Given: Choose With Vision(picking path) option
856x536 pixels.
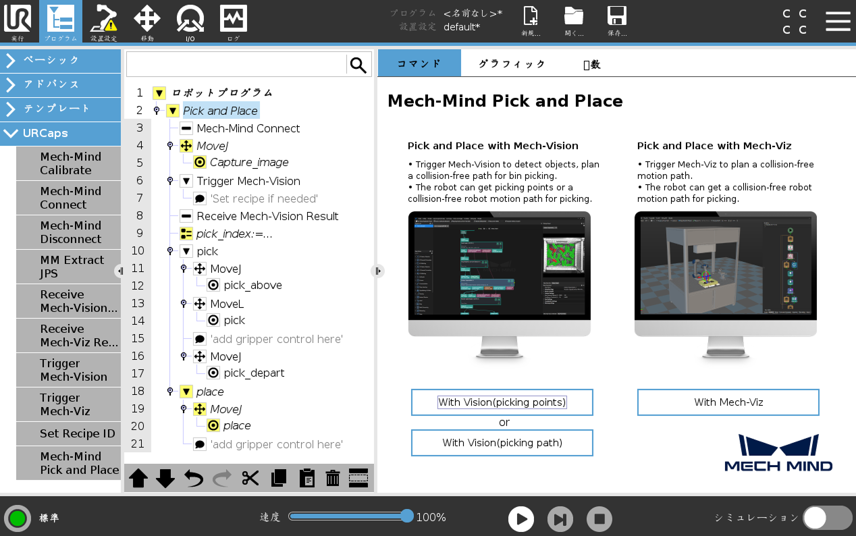Looking at the screenshot, I should click(x=502, y=443).
